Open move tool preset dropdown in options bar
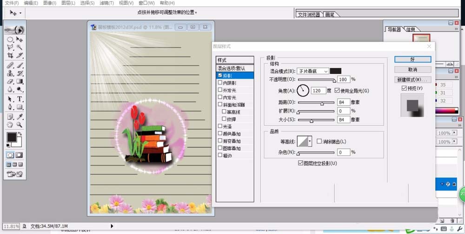The height and width of the screenshot is (234, 465). tap(20, 13)
